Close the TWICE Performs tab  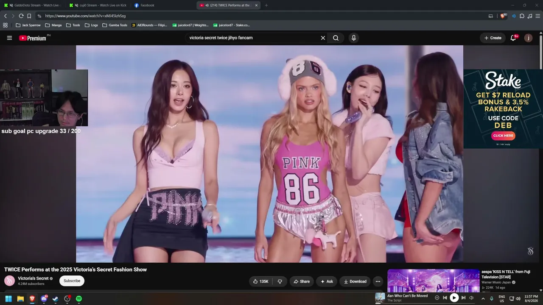point(256,6)
